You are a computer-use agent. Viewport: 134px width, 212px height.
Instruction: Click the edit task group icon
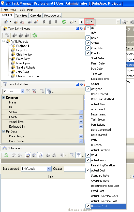click(21, 36)
